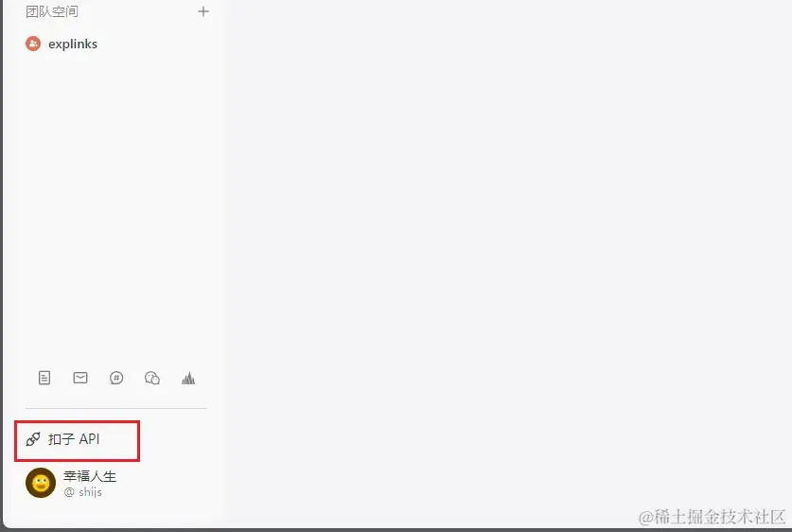Select the spiky mountain community icon
Screen dimensions: 792x532
click(x=188, y=378)
